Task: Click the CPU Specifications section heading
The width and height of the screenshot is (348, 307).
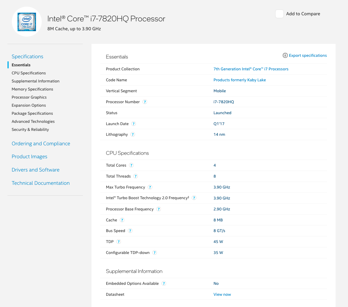Action: point(127,153)
